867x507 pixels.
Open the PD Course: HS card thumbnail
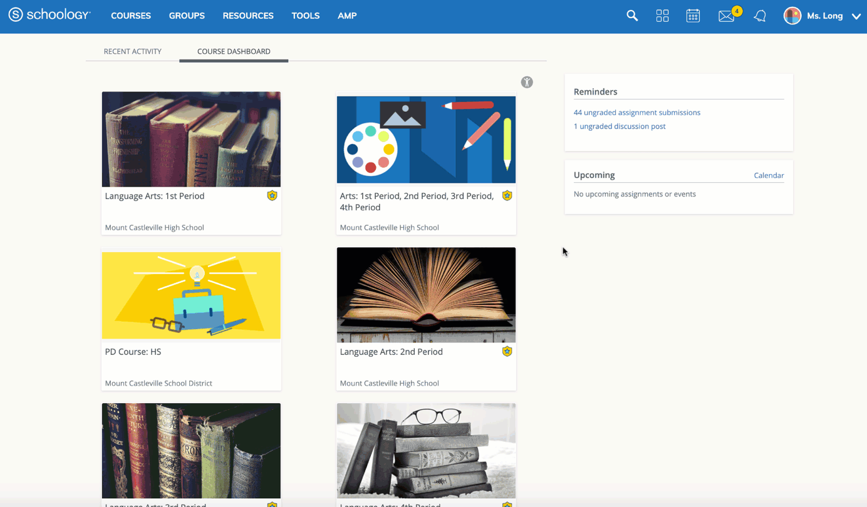[191, 295]
